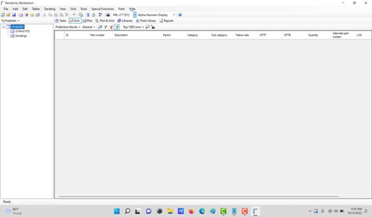Toggle the yellow filter icon
Viewport: 372px width, 217px height.
click(106, 27)
